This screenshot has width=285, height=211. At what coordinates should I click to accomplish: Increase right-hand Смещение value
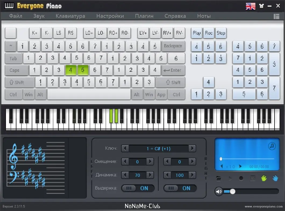(192, 162)
